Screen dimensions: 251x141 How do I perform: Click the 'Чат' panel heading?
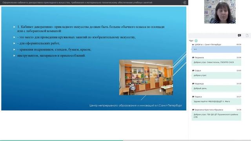pos(191,41)
